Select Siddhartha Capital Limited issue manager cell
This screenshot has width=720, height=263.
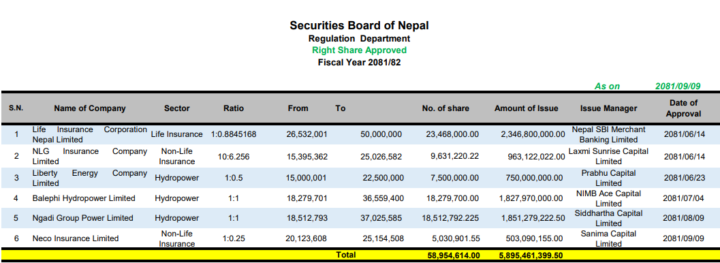click(608, 219)
